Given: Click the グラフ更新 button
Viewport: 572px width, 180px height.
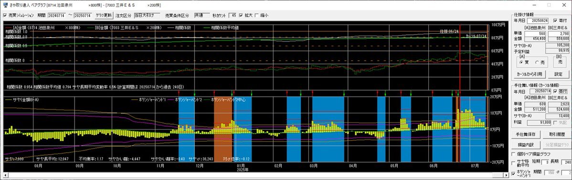Looking at the screenshot, I should [104, 15].
